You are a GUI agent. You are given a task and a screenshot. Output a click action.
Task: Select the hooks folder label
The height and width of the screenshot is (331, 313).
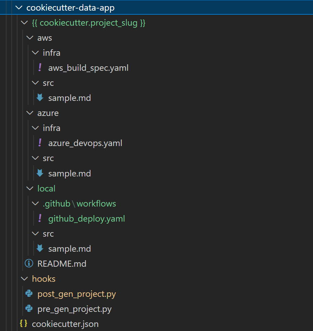(44, 279)
